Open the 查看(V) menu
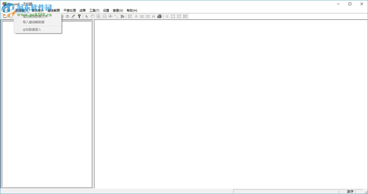The image size is (368, 194). pyautogui.click(x=118, y=11)
